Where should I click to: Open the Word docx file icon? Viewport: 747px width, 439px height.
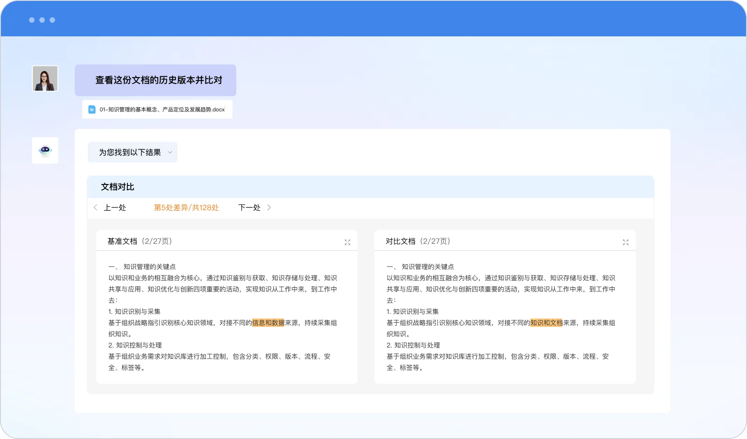point(92,109)
